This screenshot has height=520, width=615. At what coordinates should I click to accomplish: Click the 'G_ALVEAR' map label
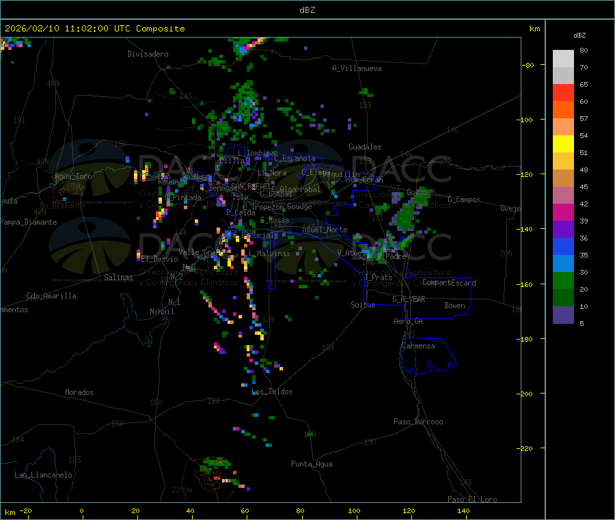[409, 299]
